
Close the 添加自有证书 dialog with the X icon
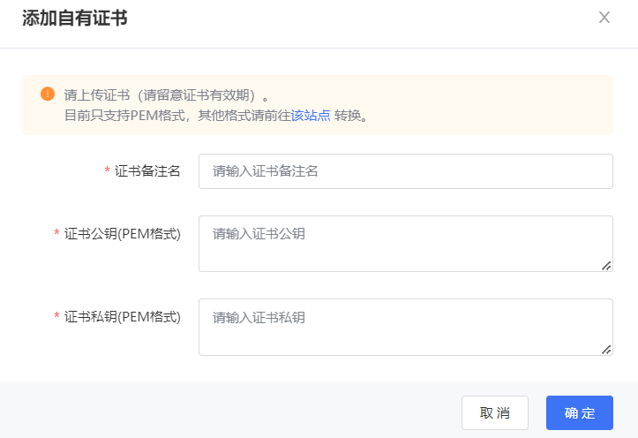click(x=604, y=18)
